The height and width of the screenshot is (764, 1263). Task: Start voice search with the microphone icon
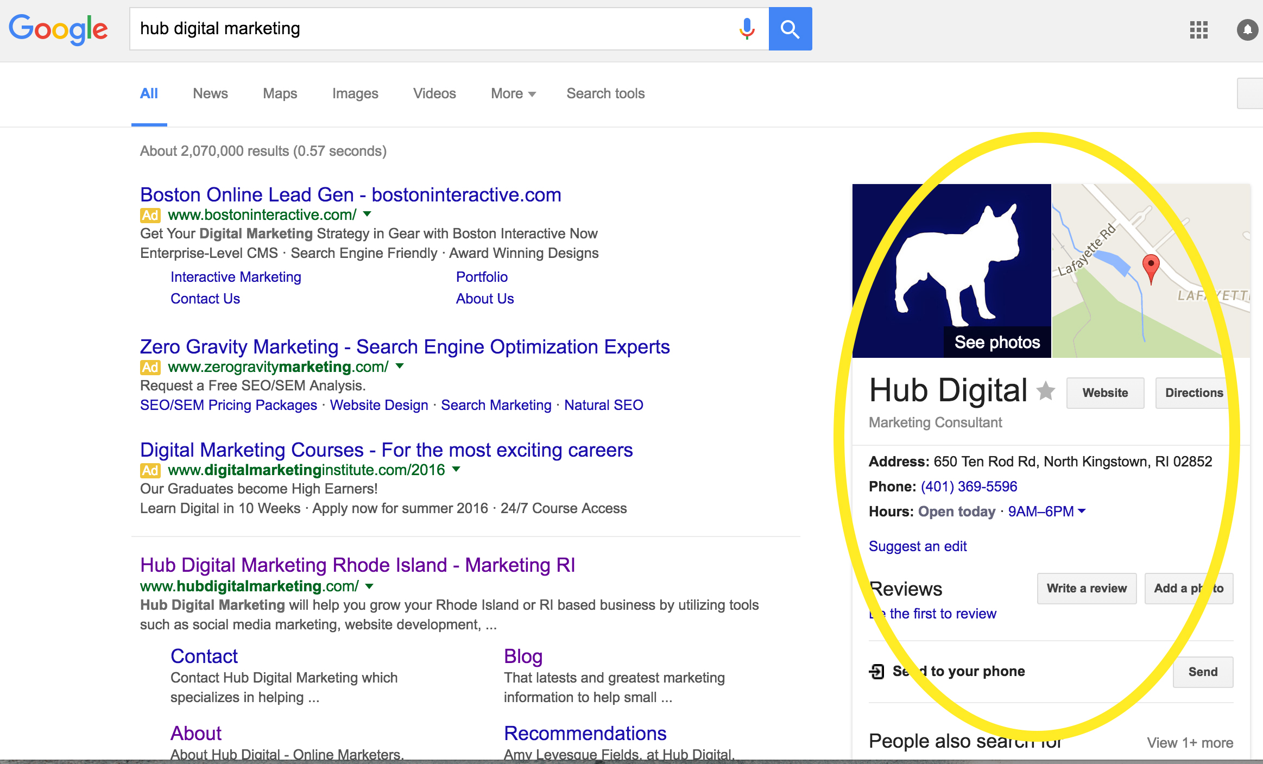[x=747, y=28]
